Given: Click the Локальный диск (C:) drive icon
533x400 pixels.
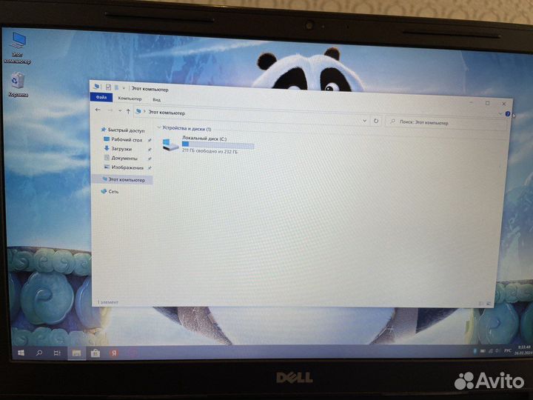Looking at the screenshot, I should coord(171,145).
